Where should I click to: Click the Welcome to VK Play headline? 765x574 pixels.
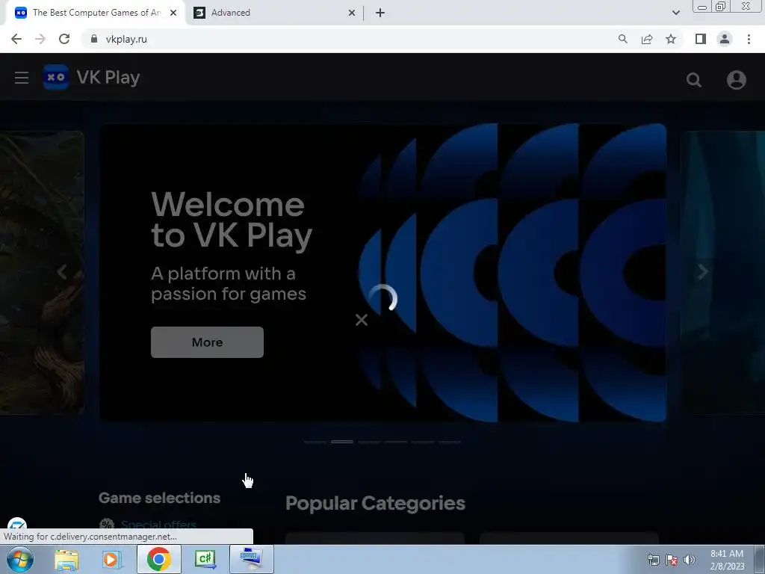point(232,220)
